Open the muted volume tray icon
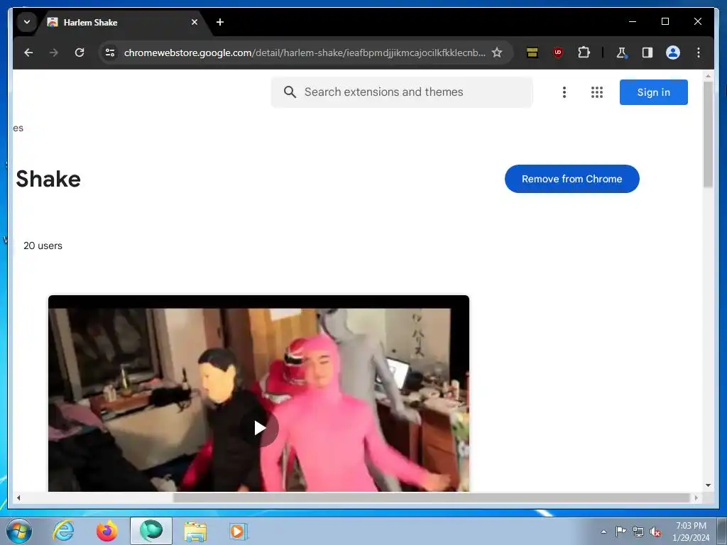Screen dimensions: 727x545 tap(655, 532)
